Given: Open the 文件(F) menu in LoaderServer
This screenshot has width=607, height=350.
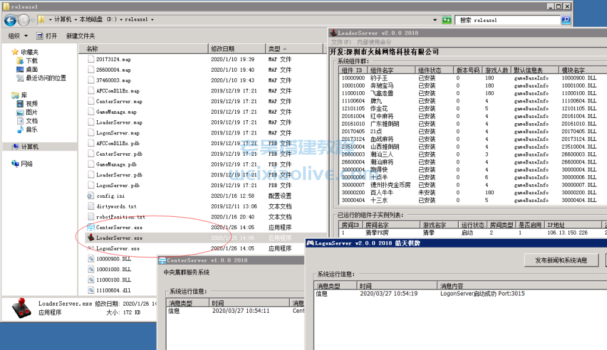Looking at the screenshot, I should (x=341, y=42).
